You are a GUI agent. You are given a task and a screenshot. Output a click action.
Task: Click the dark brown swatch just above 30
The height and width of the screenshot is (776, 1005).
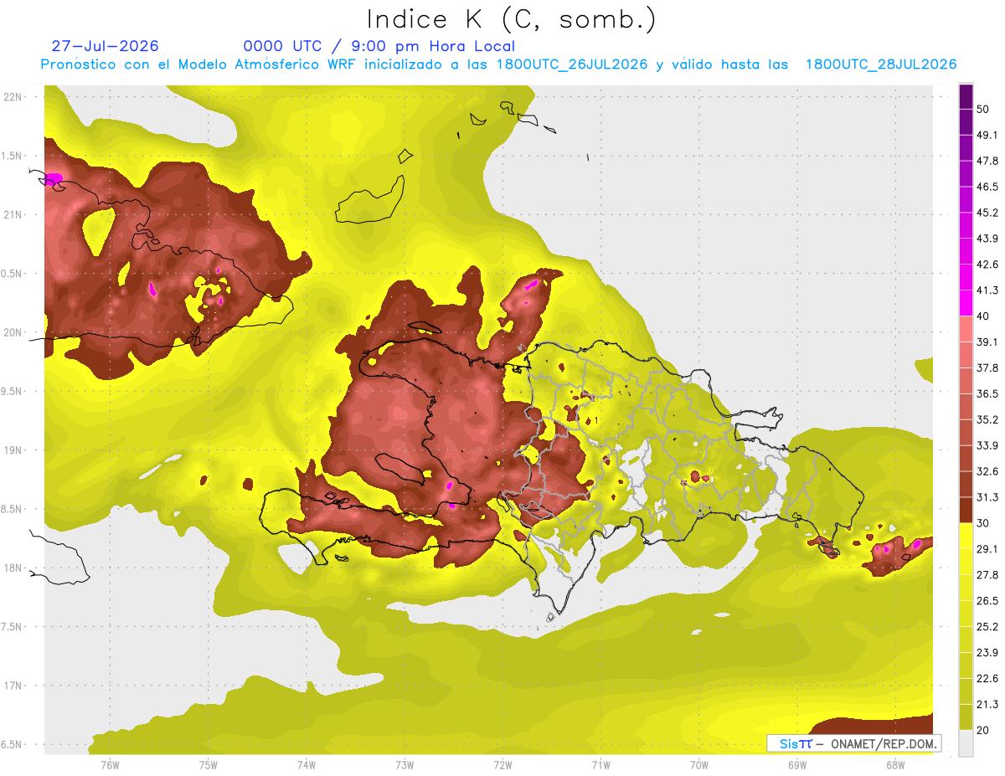pos(966,511)
